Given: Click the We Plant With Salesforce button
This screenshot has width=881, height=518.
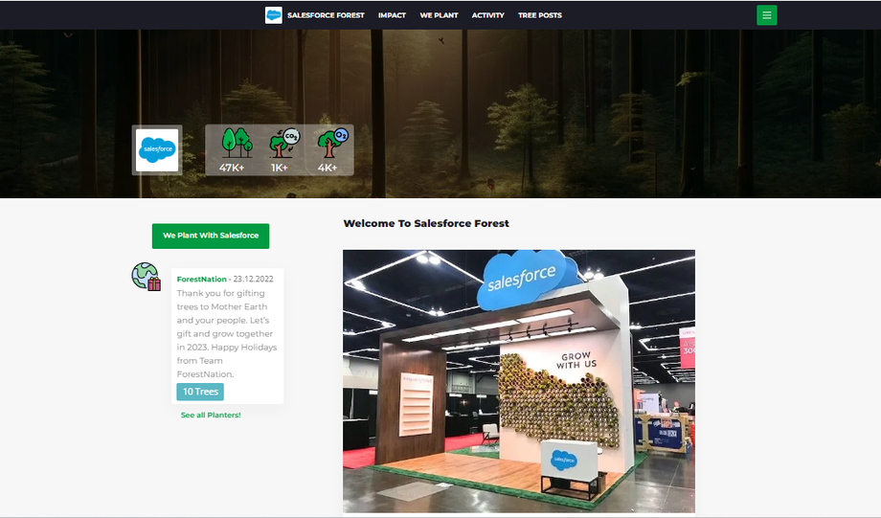Looking at the screenshot, I should pos(211,236).
